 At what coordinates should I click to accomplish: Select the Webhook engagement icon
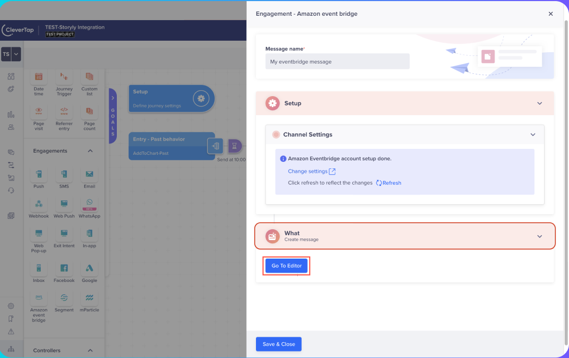[x=39, y=204]
